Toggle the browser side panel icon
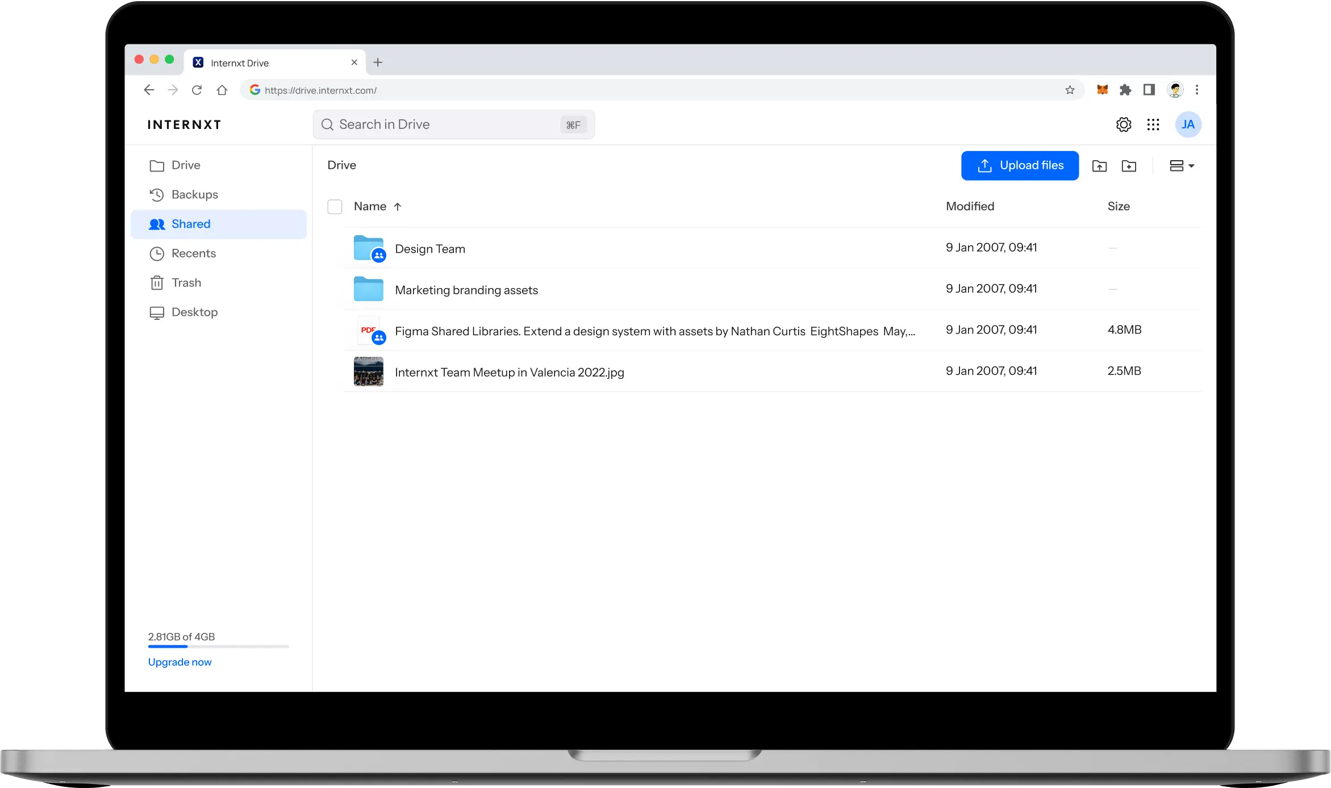The width and height of the screenshot is (1331, 788). [1149, 89]
